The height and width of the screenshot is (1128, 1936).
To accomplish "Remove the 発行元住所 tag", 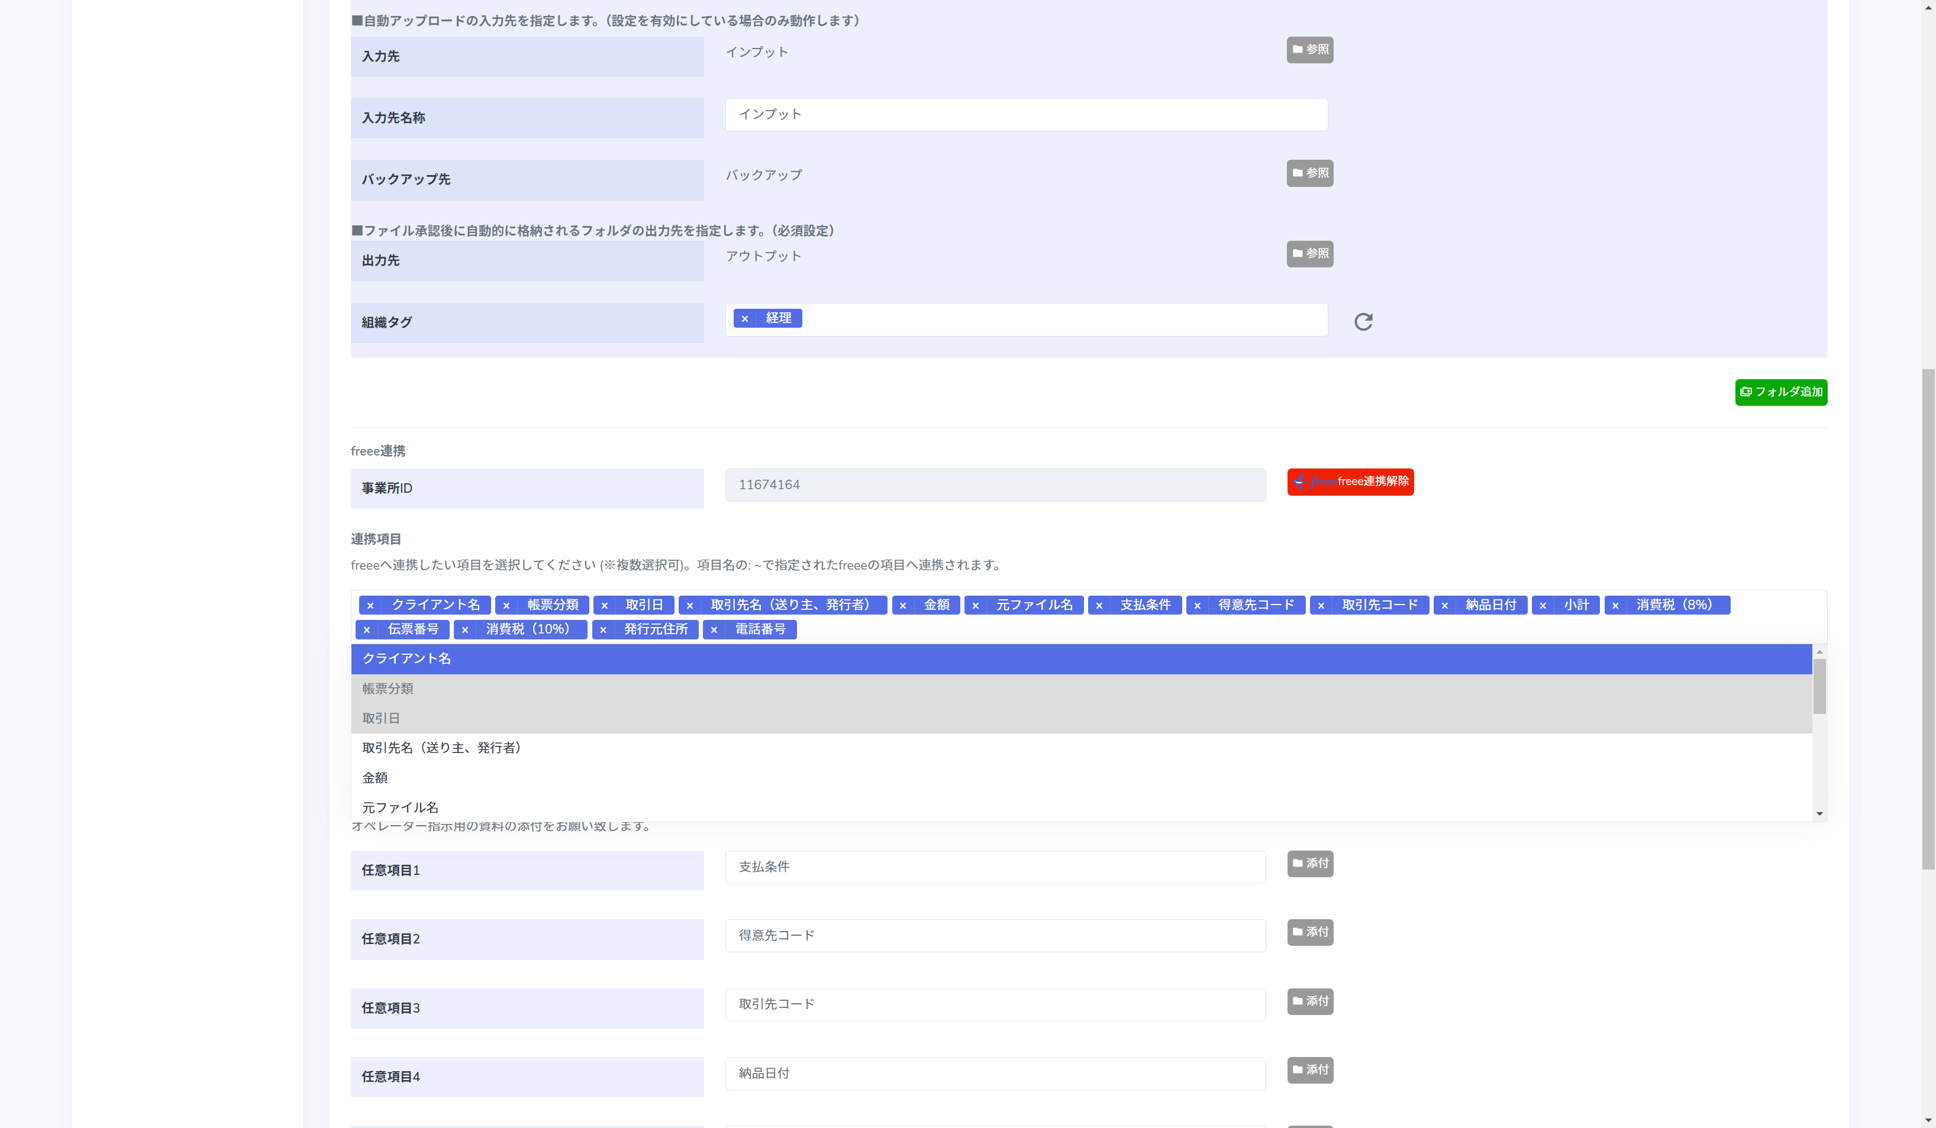I will (603, 631).
